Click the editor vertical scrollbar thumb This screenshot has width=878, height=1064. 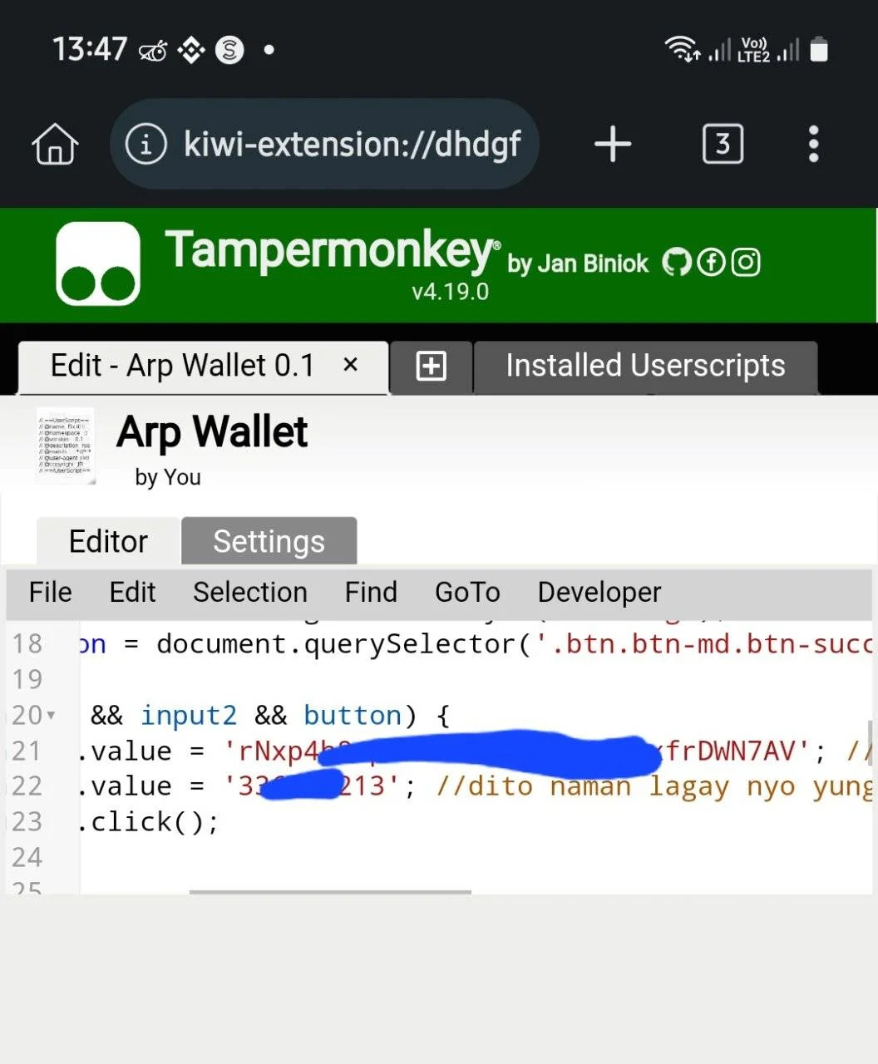click(870, 742)
